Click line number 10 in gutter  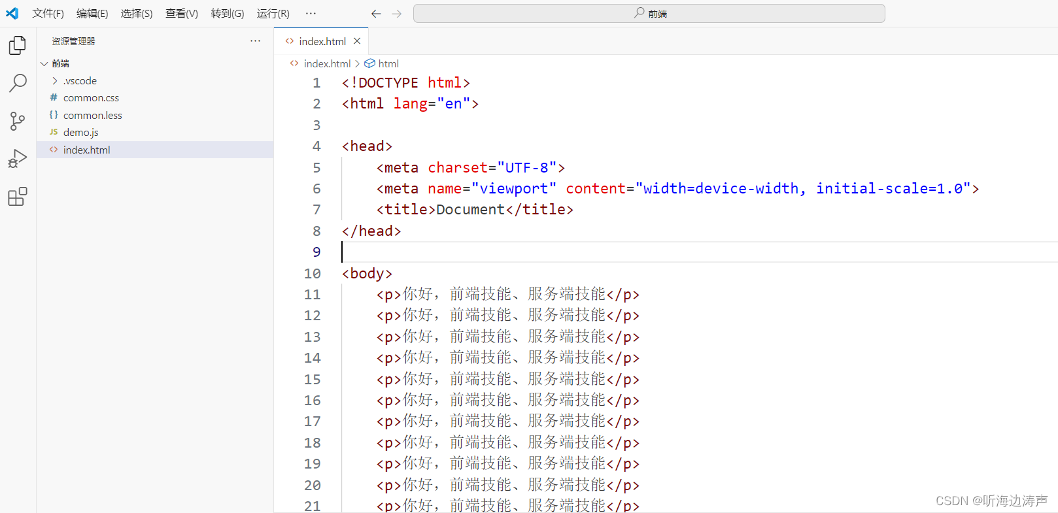pos(313,273)
